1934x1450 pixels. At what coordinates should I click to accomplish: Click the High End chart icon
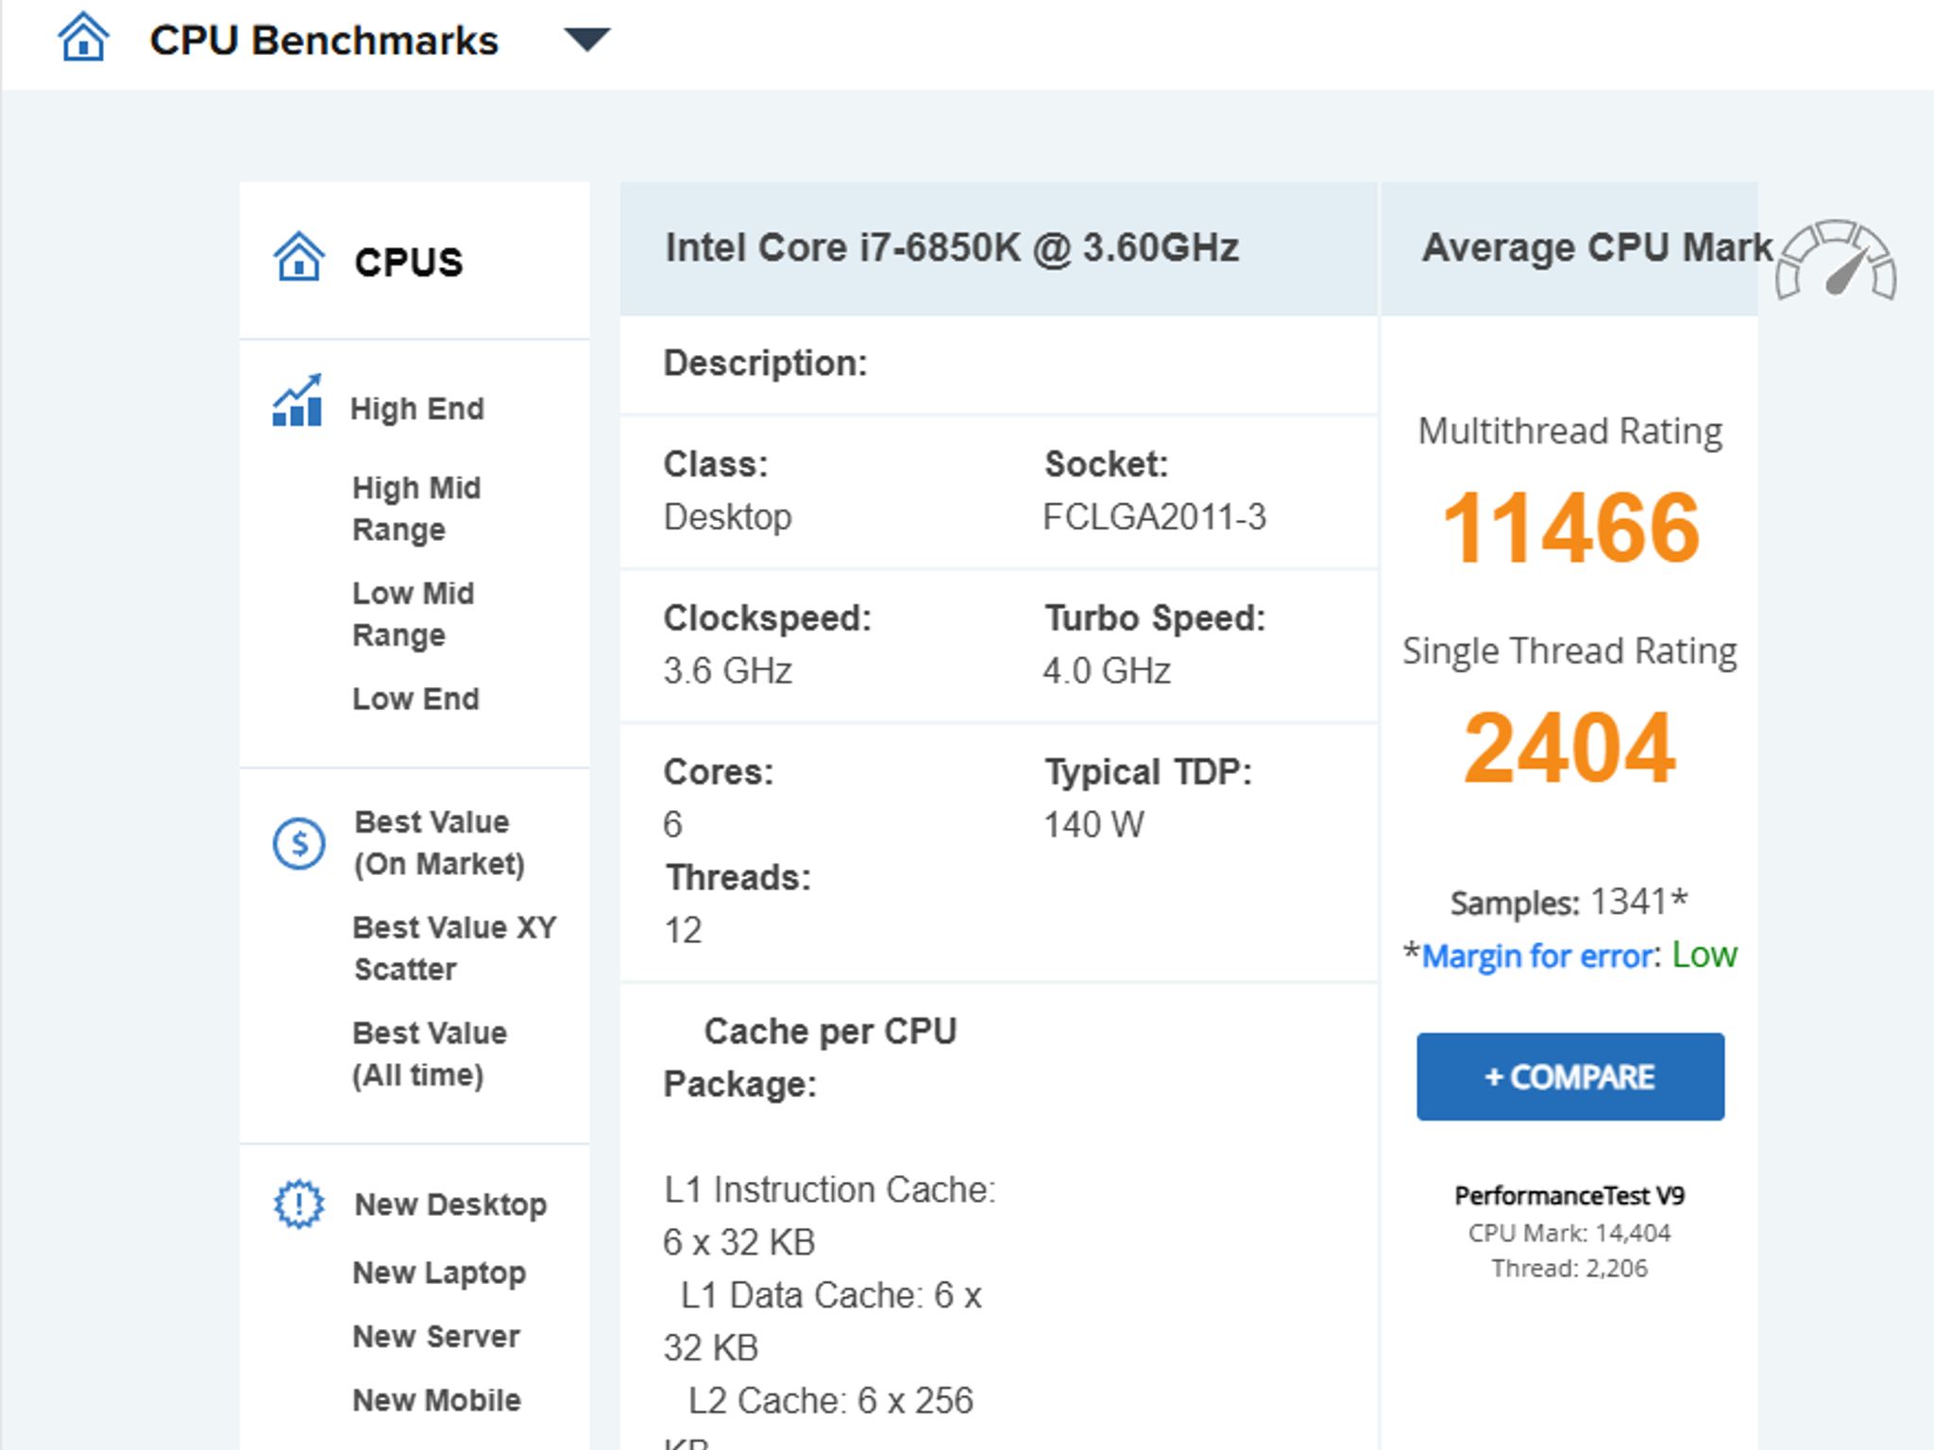[297, 400]
